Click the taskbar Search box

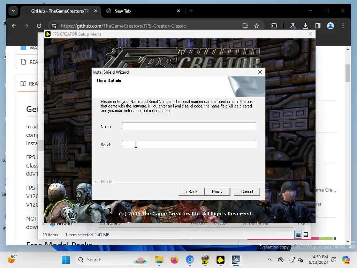[112, 260]
